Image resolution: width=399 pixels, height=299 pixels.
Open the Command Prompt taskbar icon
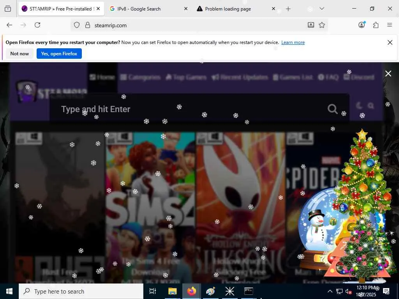point(249,291)
